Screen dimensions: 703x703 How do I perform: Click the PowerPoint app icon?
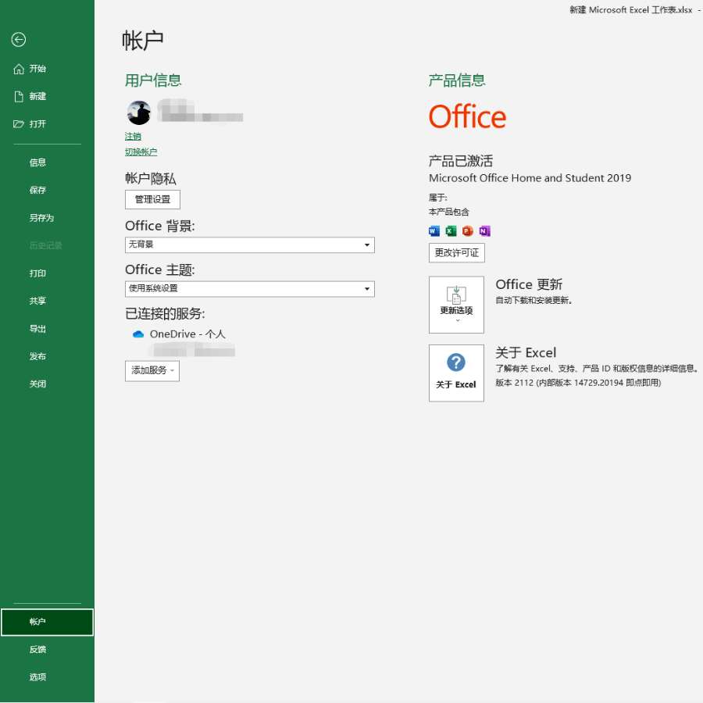[468, 231]
